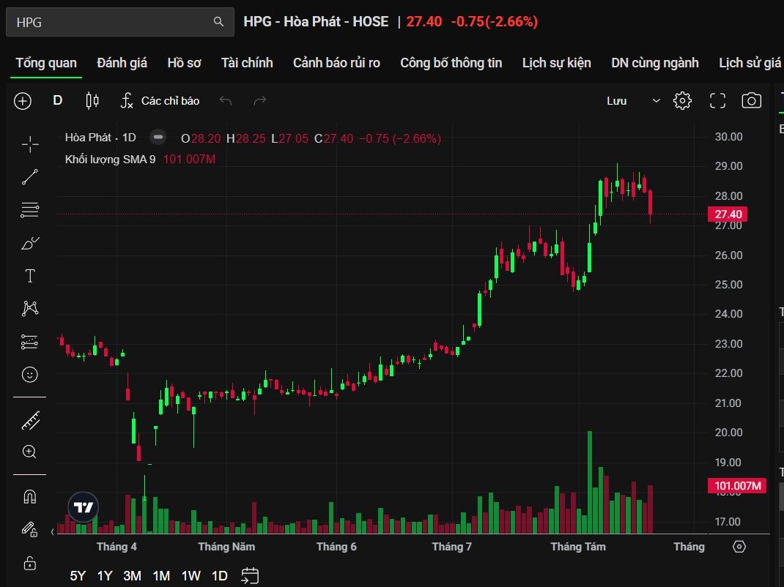The height and width of the screenshot is (587, 784).
Task: Select the 5Y date range
Action: point(78,575)
